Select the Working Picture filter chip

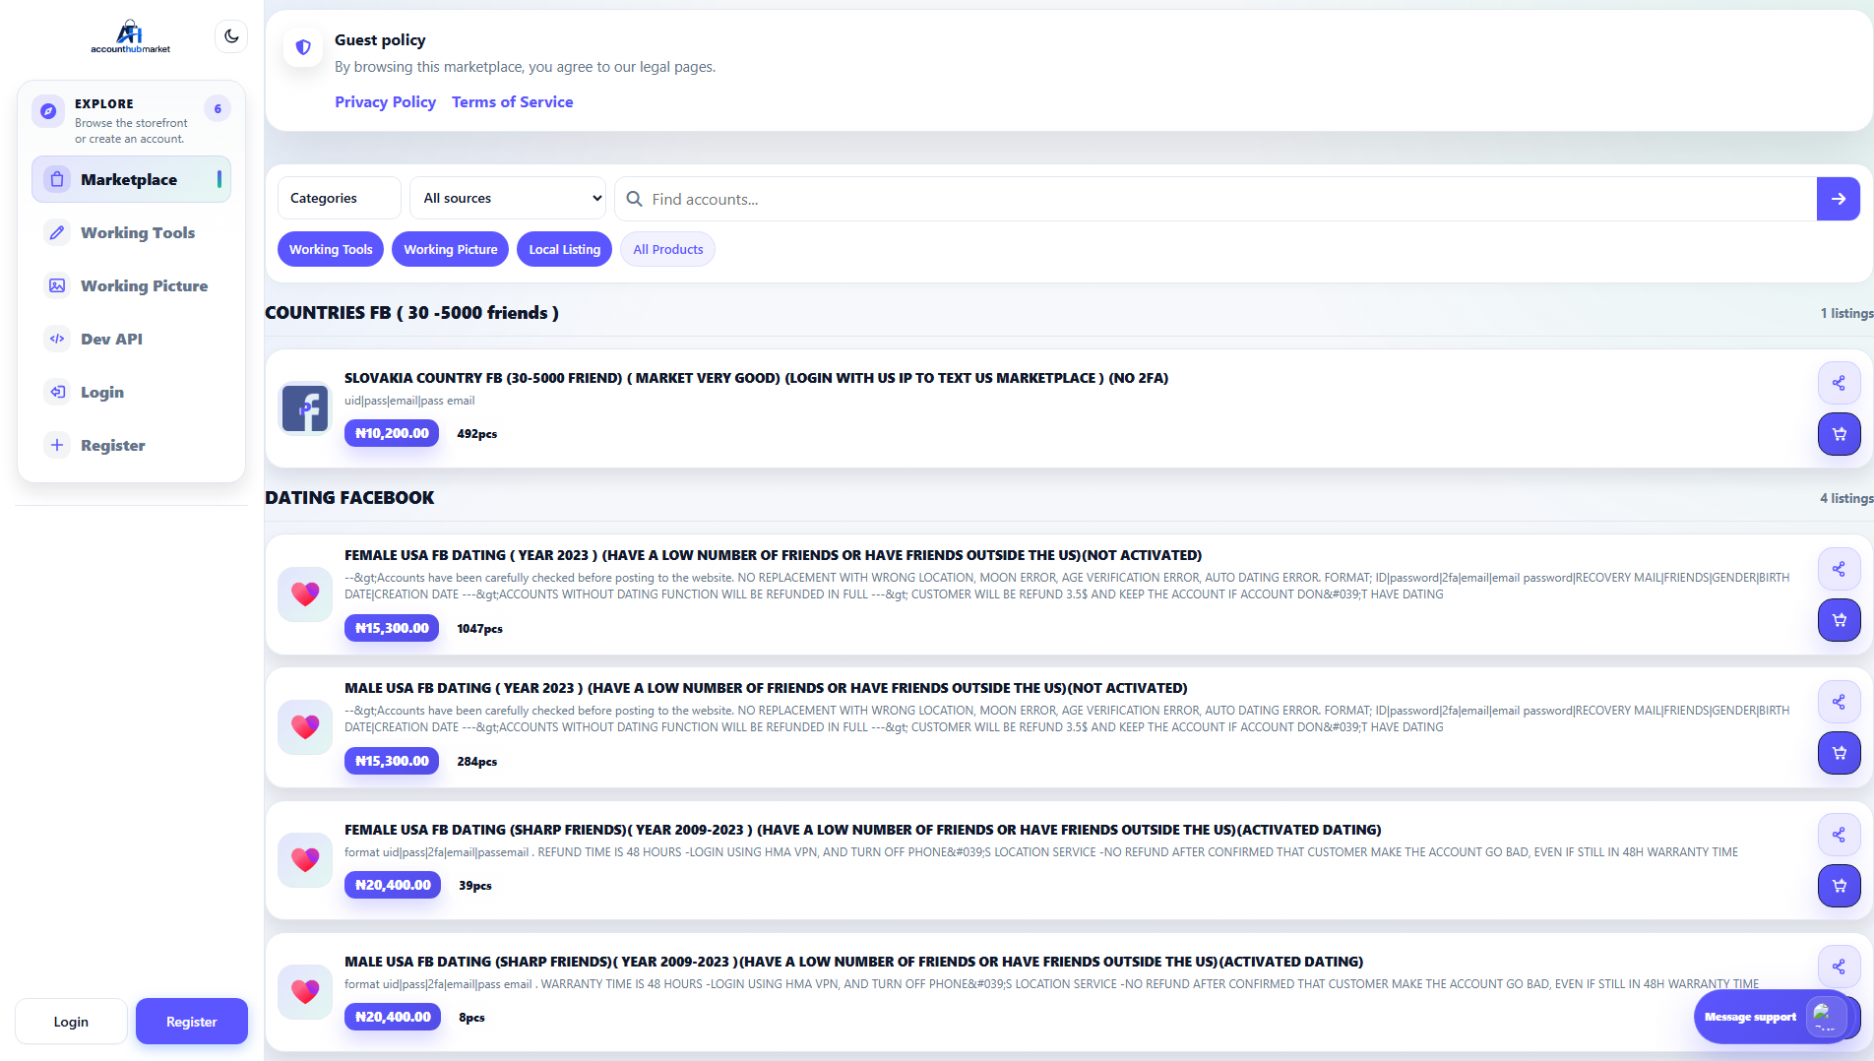(x=451, y=249)
